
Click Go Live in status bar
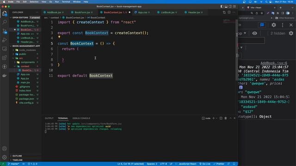pos(205,164)
